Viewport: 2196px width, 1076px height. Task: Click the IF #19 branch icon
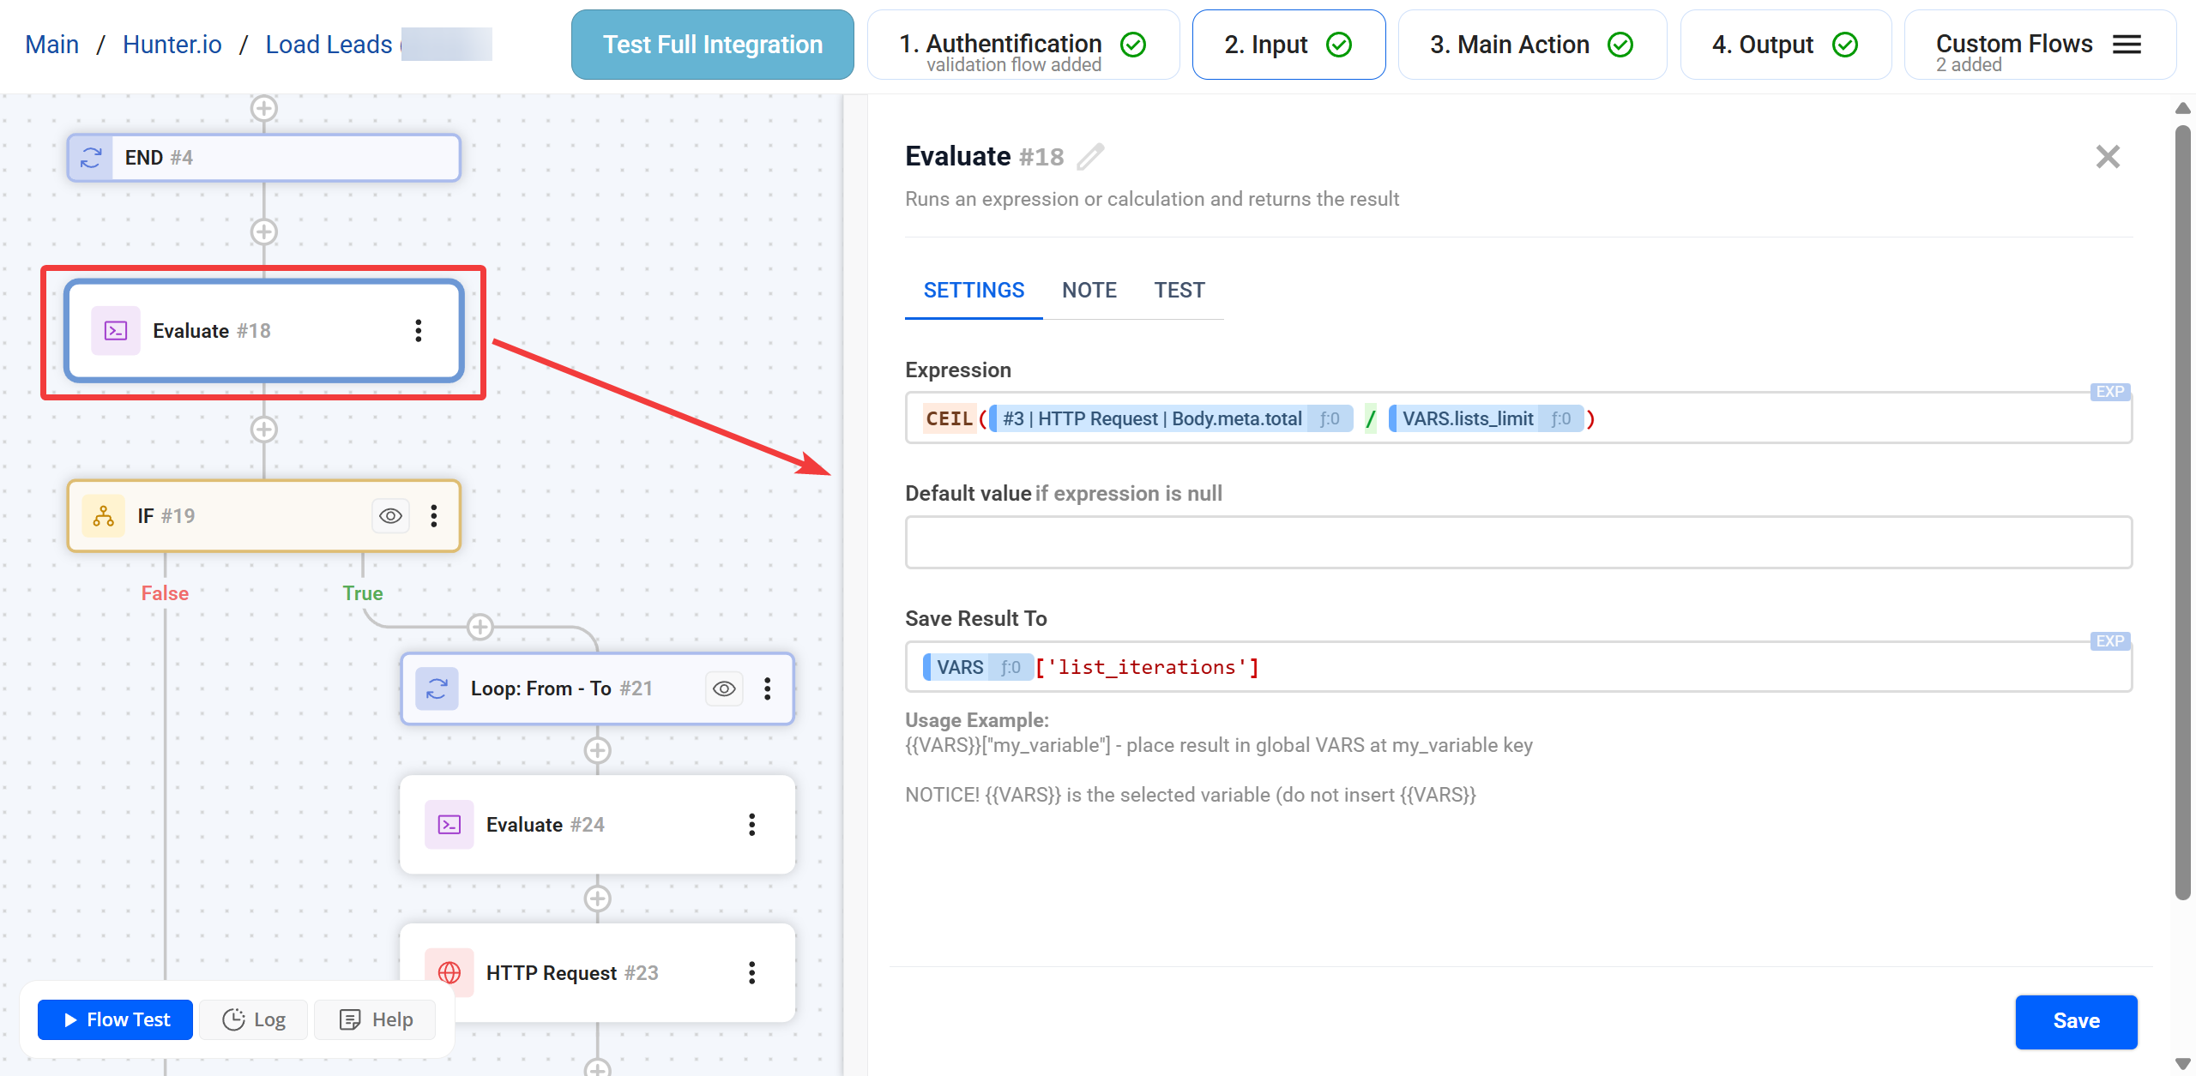(103, 515)
